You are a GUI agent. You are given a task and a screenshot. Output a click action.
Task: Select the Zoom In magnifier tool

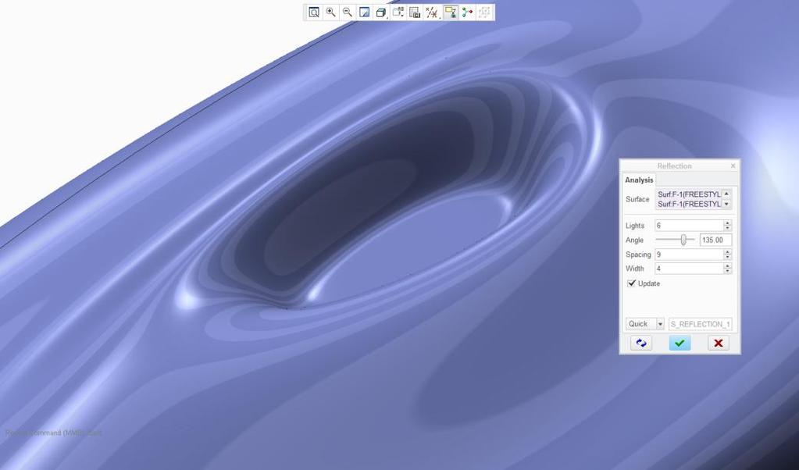330,12
